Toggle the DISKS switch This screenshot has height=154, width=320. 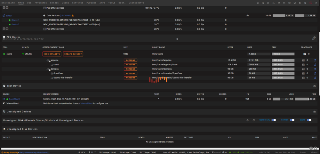(309, 120)
